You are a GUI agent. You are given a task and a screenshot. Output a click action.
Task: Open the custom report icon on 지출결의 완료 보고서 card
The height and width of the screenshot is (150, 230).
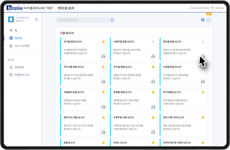(104, 107)
